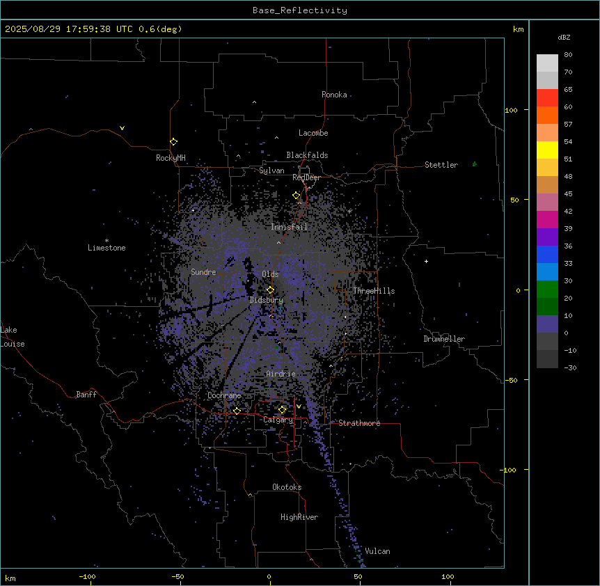Click the blue 33-36 dBZ legend swatch

pos(547,254)
